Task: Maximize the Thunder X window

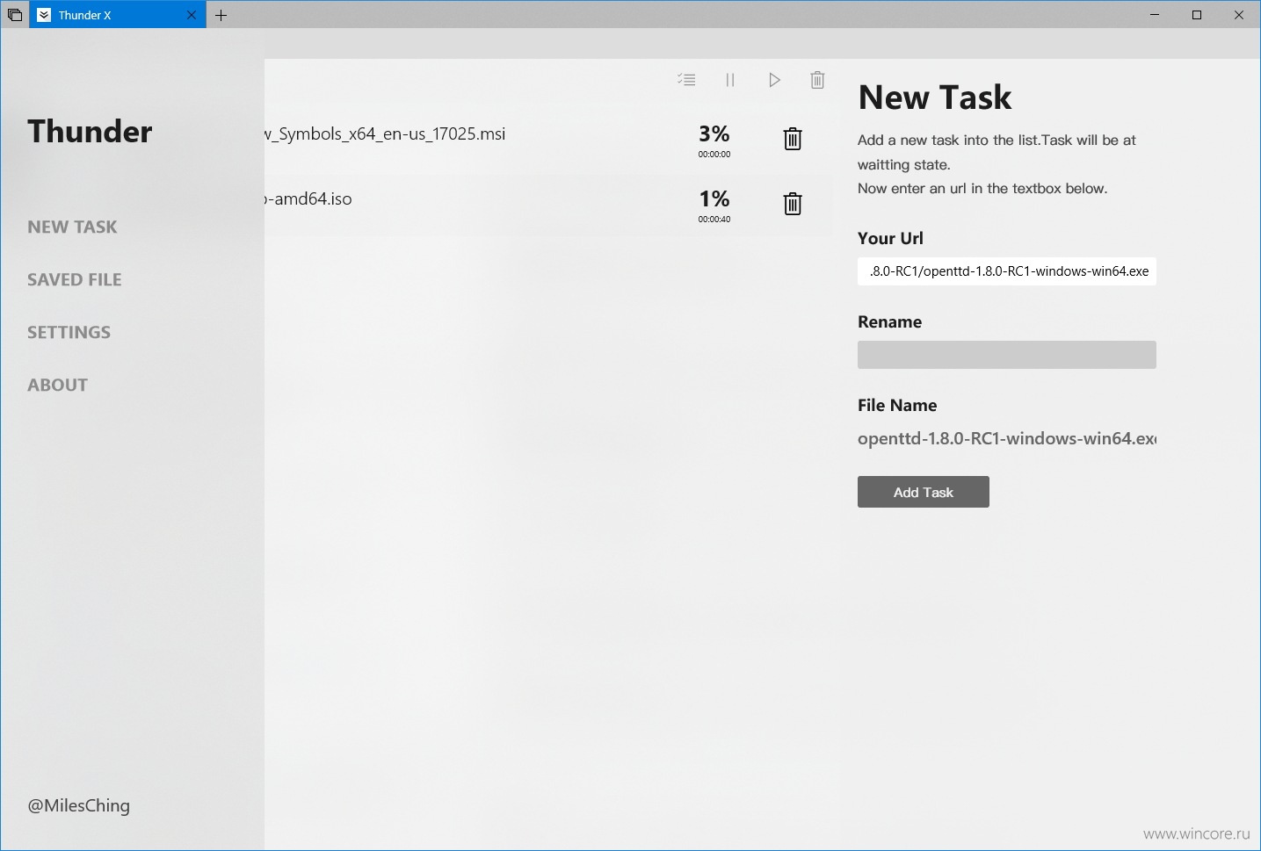Action: tap(1197, 15)
